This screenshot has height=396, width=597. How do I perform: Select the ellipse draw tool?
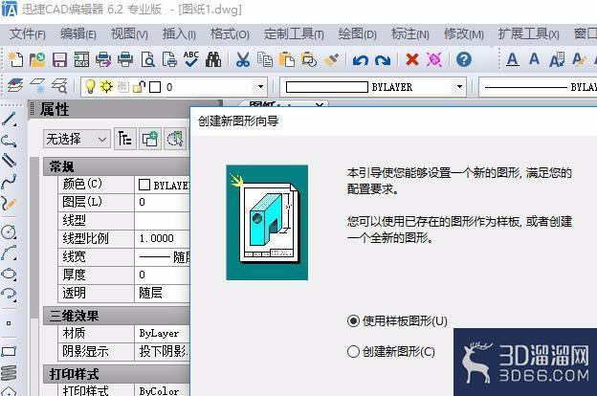click(x=9, y=274)
